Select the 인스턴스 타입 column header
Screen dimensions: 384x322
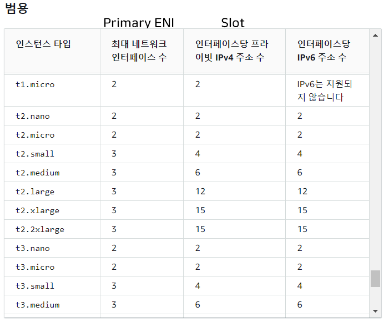pos(43,44)
